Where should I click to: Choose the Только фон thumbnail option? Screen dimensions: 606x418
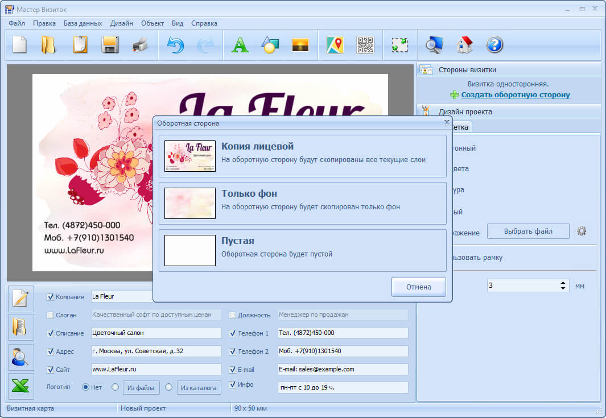coord(190,203)
